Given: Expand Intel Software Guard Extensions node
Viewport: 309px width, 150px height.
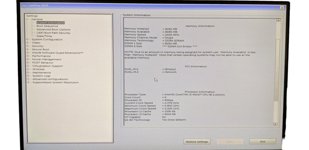Looking at the screenshot, I should click(27, 53).
